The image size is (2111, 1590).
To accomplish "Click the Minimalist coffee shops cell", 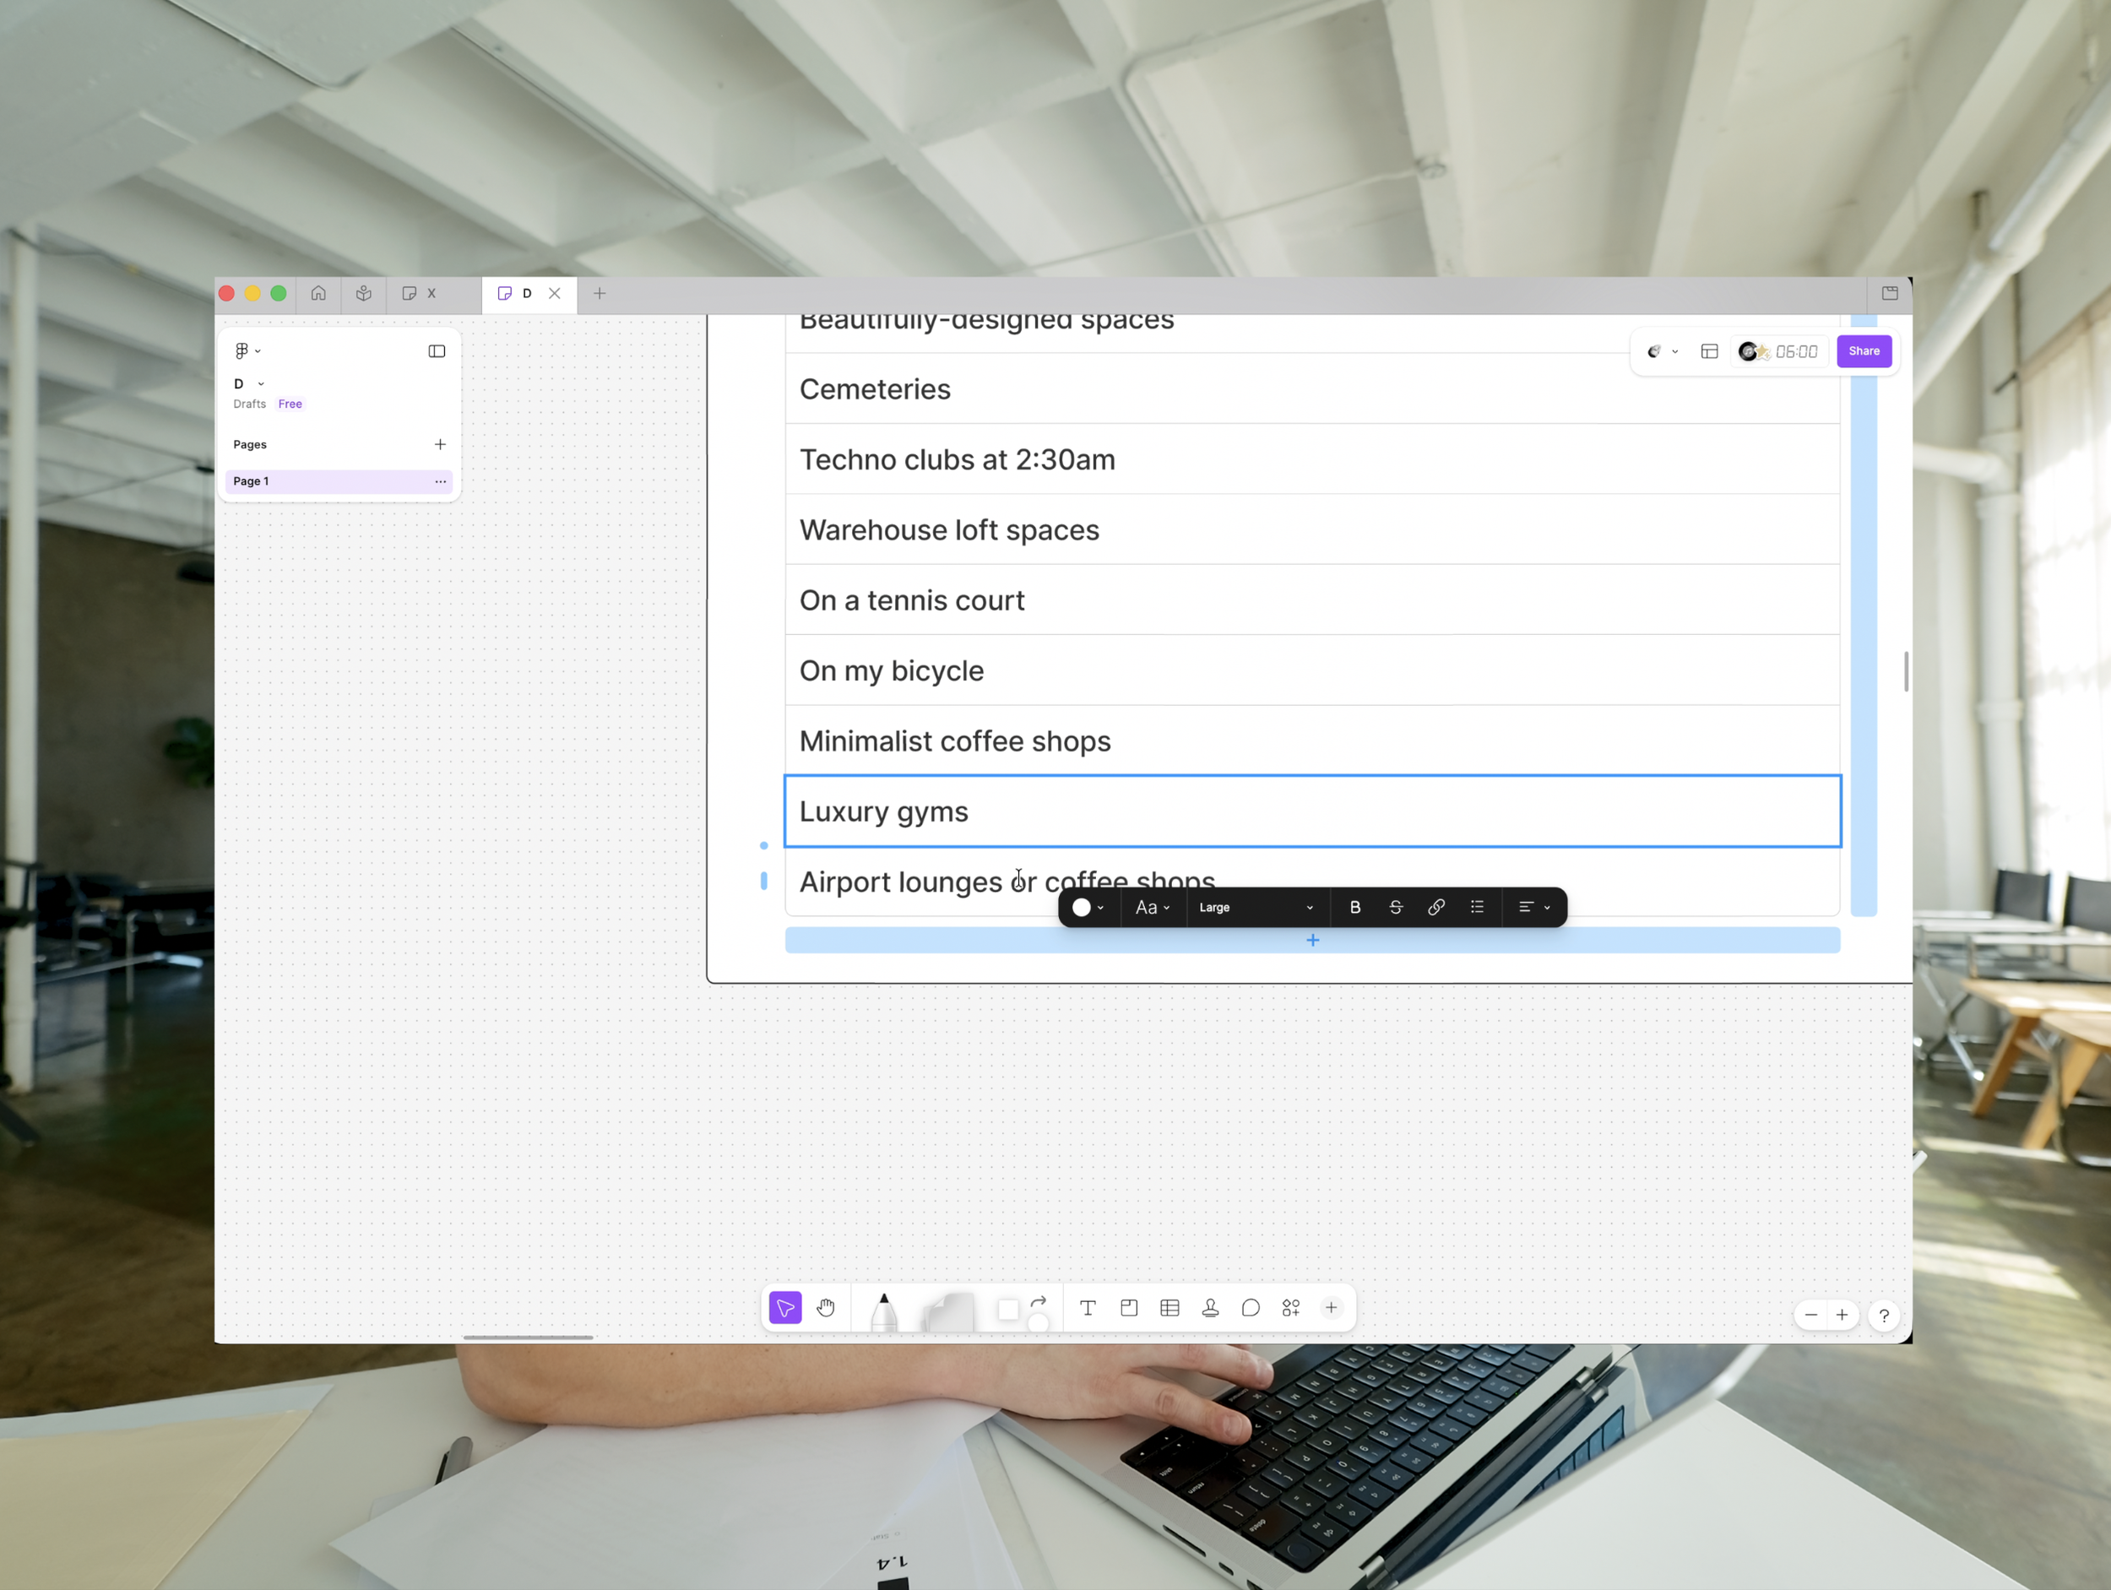I will pyautogui.click(x=1312, y=741).
